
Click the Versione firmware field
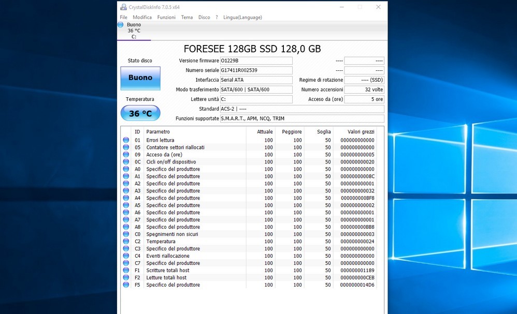click(x=256, y=61)
